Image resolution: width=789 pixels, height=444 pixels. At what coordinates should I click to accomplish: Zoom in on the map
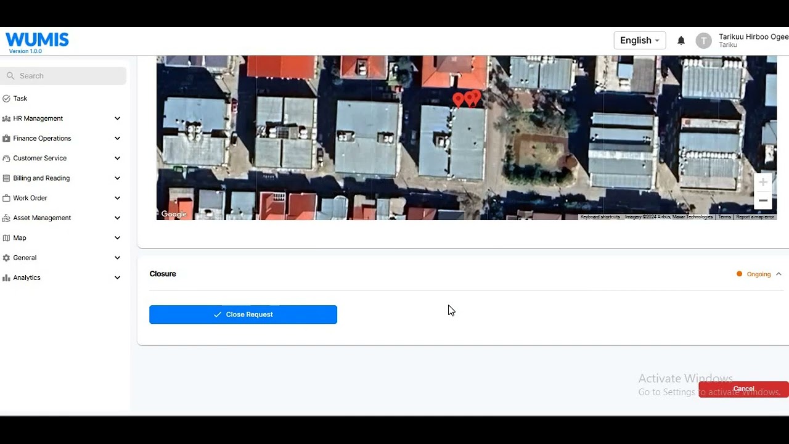click(x=763, y=183)
